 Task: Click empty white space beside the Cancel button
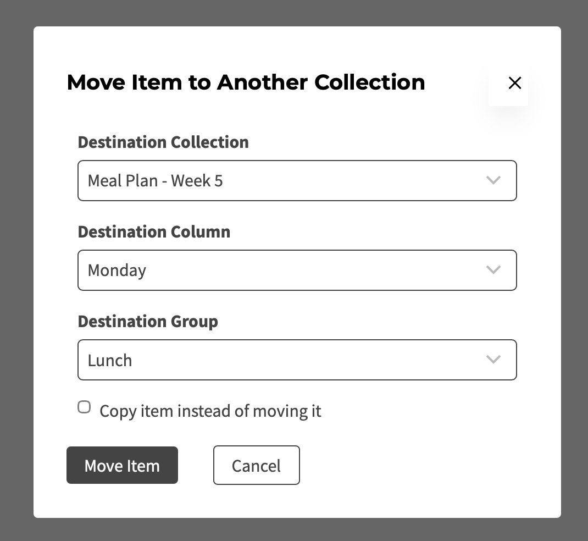(413, 465)
